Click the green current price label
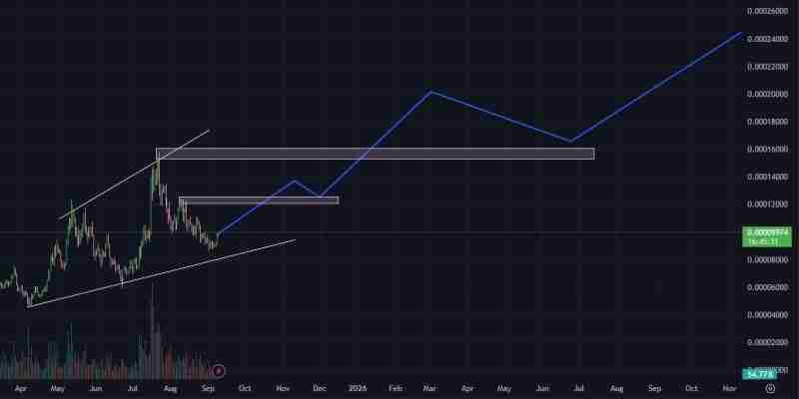Viewport: 799px width, 399px height. coord(767,235)
